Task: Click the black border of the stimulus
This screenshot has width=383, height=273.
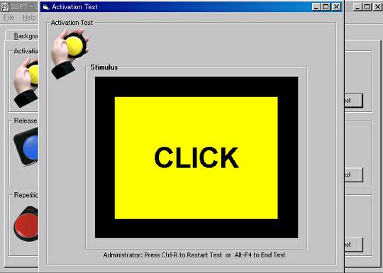Action: point(196,87)
